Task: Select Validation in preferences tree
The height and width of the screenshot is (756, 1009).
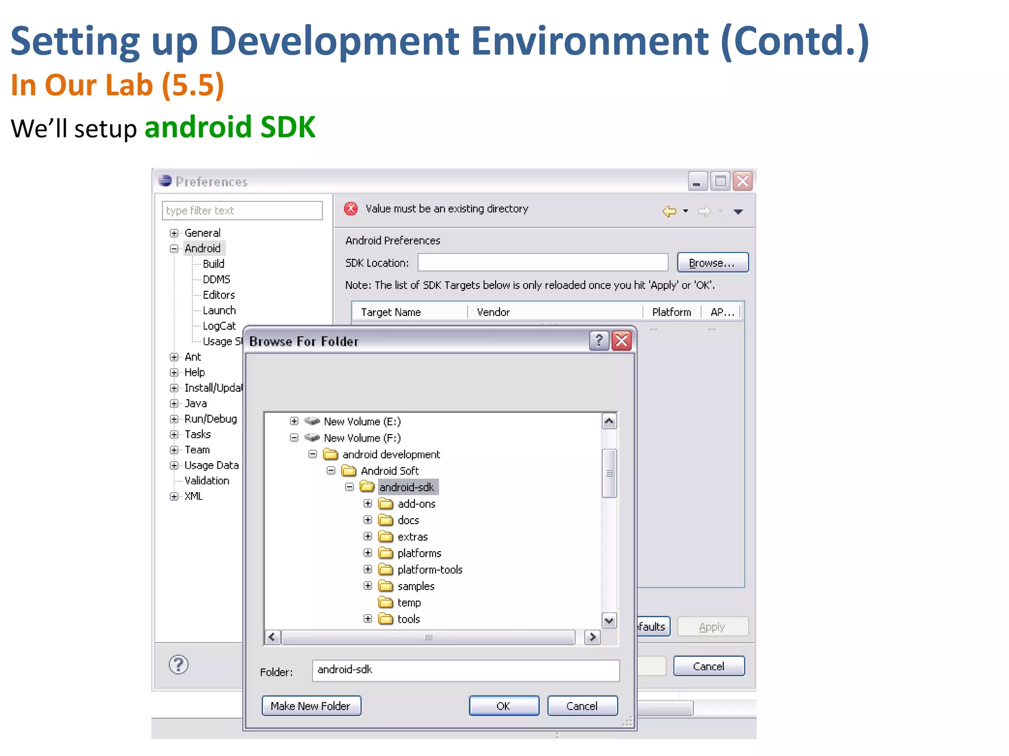Action: (207, 480)
